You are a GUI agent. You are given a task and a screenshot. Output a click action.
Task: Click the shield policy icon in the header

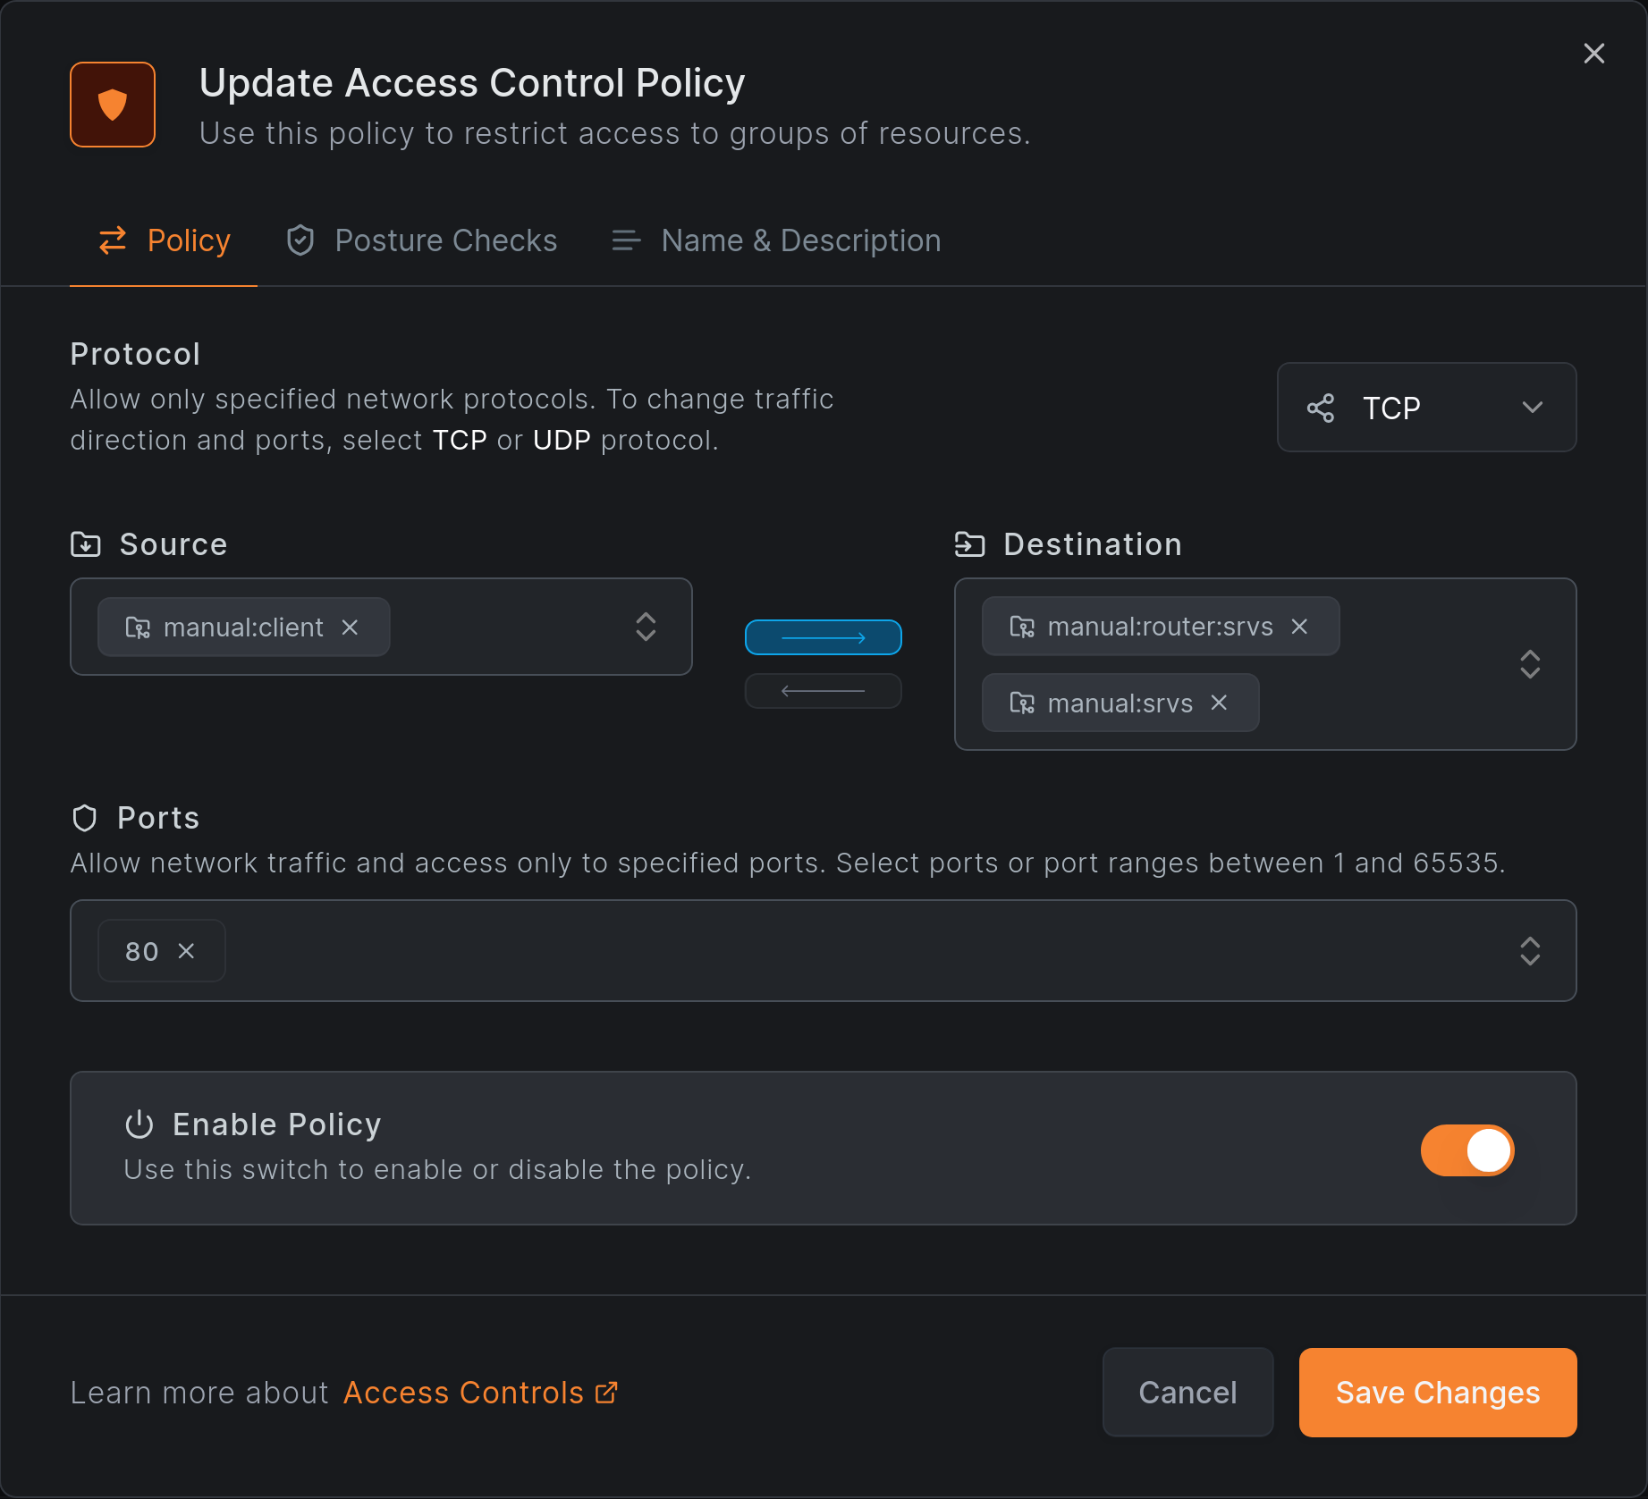[112, 105]
